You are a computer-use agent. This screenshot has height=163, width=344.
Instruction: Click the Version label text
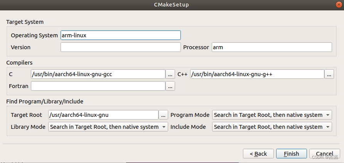tap(20, 47)
